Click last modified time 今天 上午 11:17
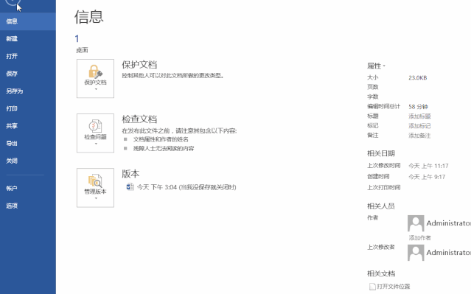 pos(428,166)
